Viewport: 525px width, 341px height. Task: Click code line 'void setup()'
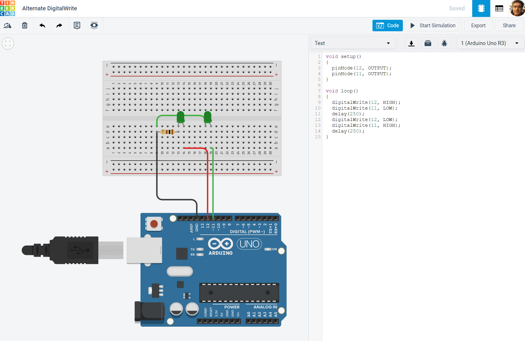[x=343, y=56]
